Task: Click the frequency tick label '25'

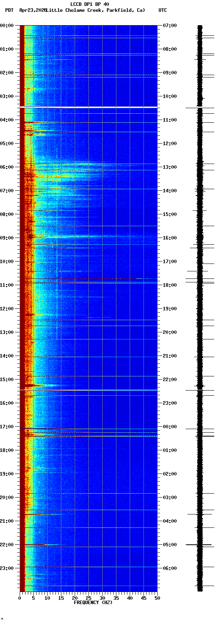Action: click(x=88, y=598)
